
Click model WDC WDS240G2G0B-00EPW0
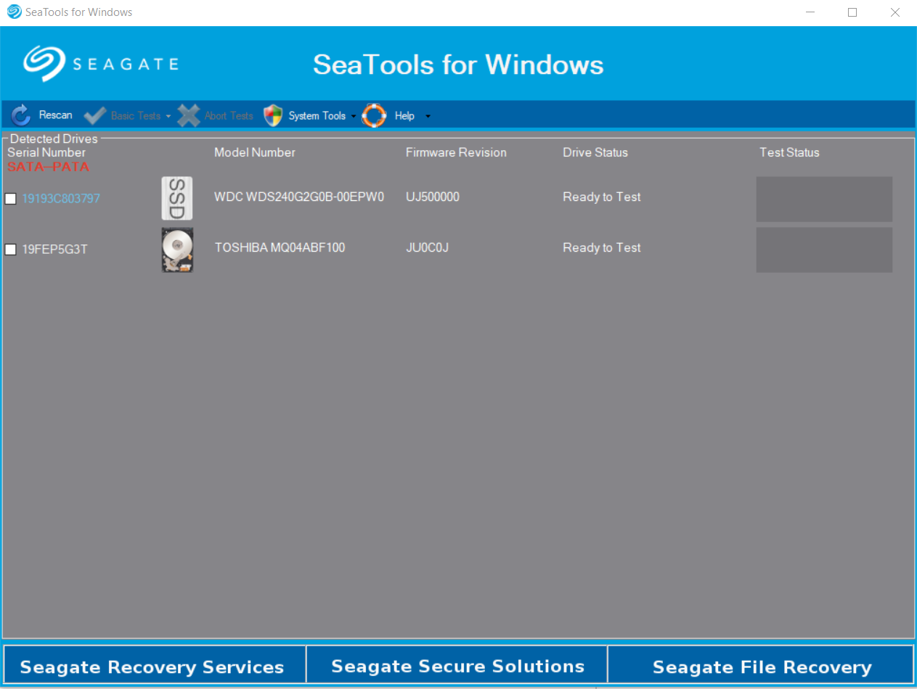[x=298, y=197]
